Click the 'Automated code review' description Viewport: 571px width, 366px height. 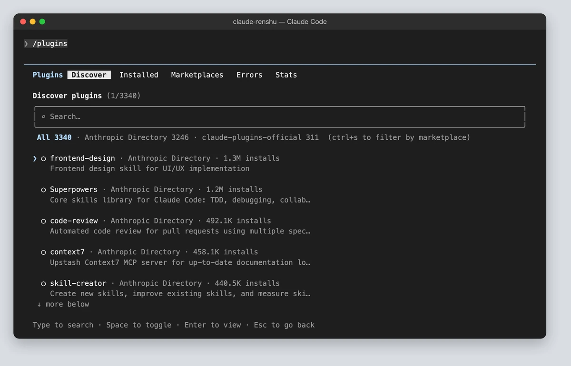(x=180, y=231)
